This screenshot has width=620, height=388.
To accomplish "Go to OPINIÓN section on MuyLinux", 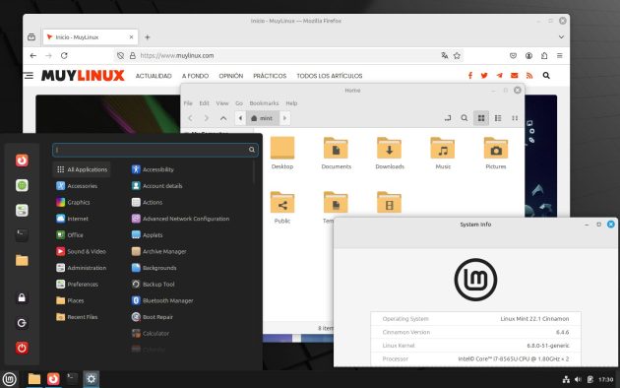I will 231,76.
